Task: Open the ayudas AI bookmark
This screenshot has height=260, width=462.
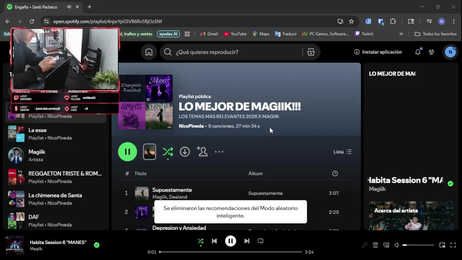Action: [168, 34]
